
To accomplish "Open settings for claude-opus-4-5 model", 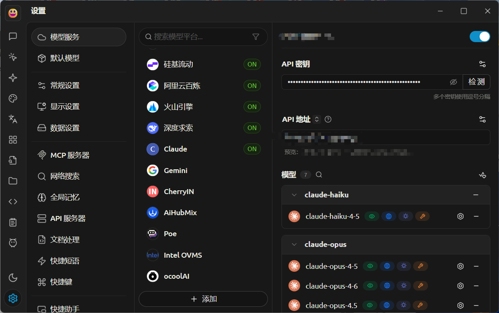I will tap(461, 266).
